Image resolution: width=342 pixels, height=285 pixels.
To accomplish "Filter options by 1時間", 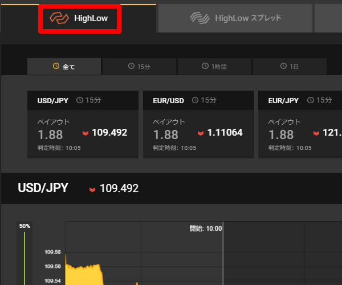I will [214, 66].
